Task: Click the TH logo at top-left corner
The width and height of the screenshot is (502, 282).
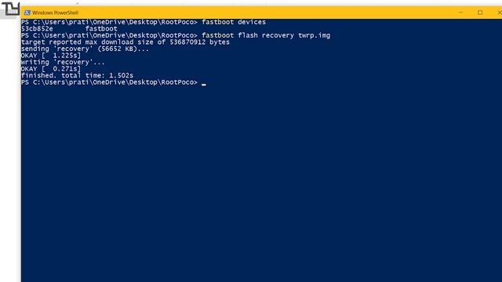Action: 11,9
